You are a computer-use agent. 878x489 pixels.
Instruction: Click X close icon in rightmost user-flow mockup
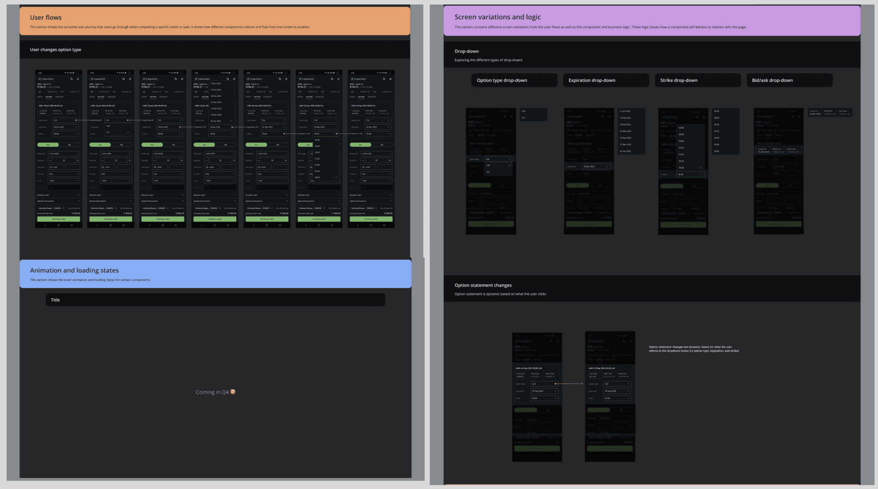390,79
